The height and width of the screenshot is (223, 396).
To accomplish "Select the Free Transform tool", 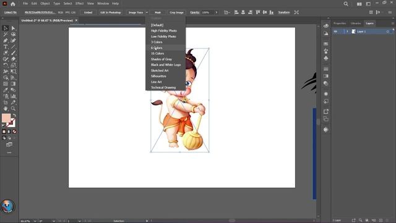I will 13,72.
